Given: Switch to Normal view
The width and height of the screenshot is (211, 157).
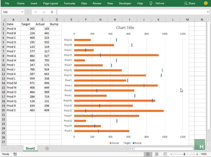Looking at the screenshot, I should point(148,154).
